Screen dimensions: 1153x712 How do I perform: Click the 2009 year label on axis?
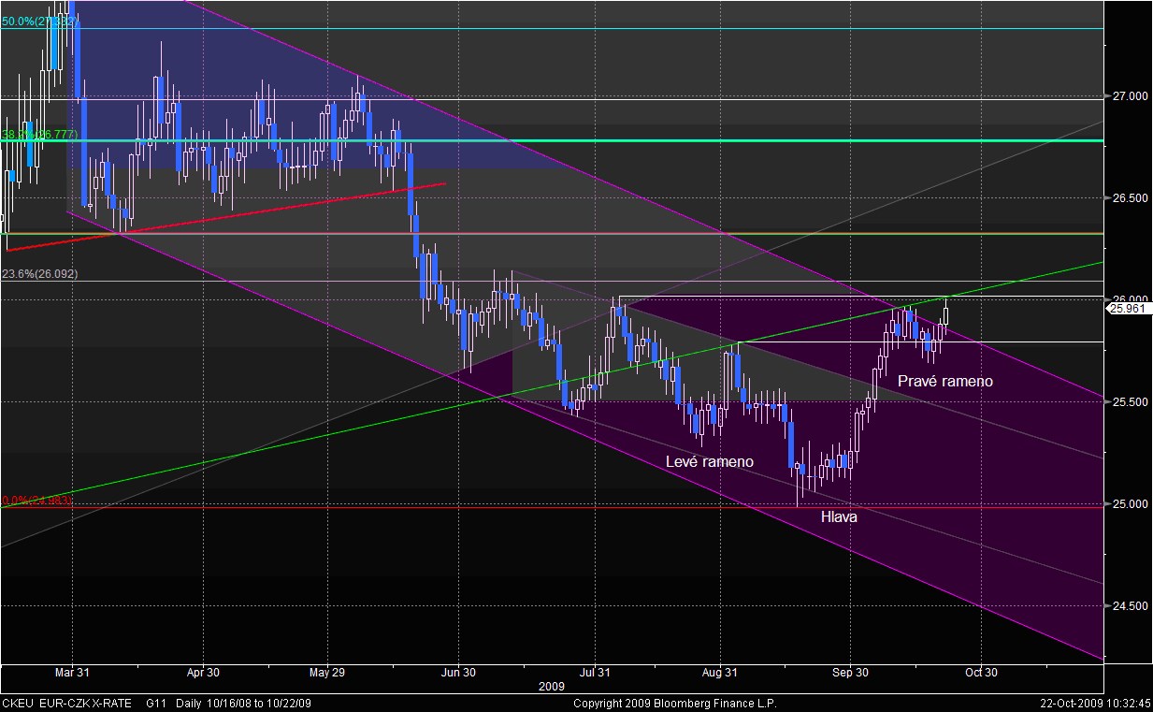pos(552,686)
